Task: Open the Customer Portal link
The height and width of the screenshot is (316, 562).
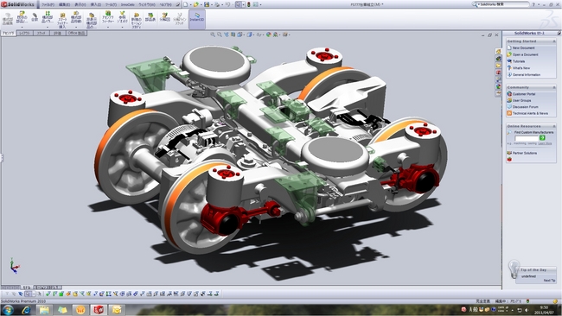Action: pos(524,94)
